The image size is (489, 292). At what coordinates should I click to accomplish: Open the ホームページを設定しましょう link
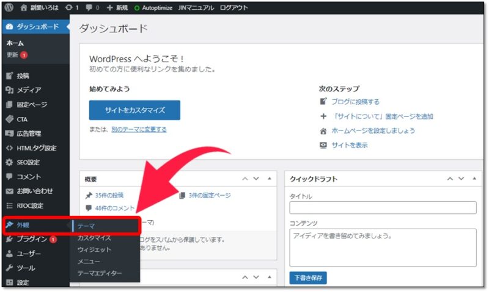(x=373, y=130)
